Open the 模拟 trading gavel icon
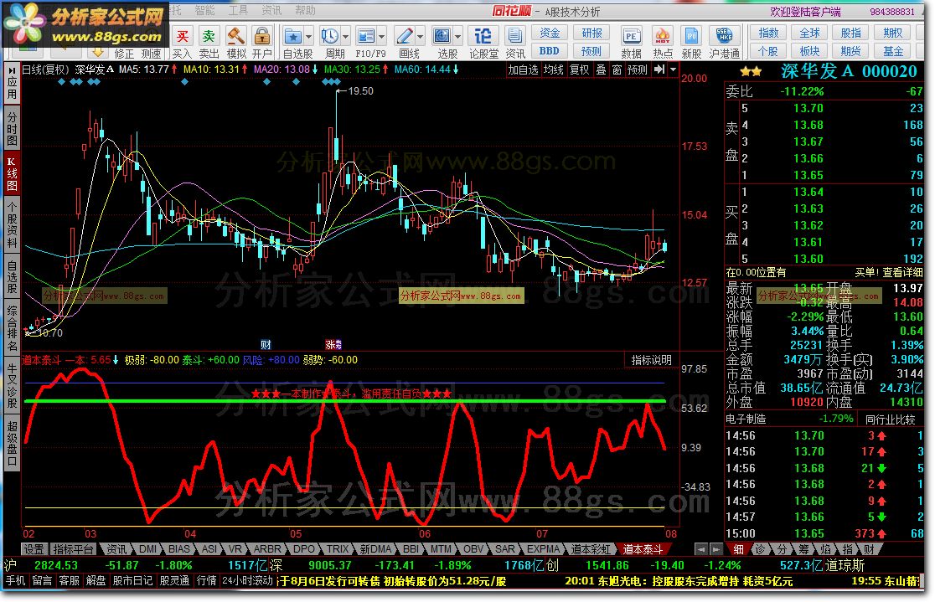The width and height of the screenshot is (935, 602). [x=235, y=36]
